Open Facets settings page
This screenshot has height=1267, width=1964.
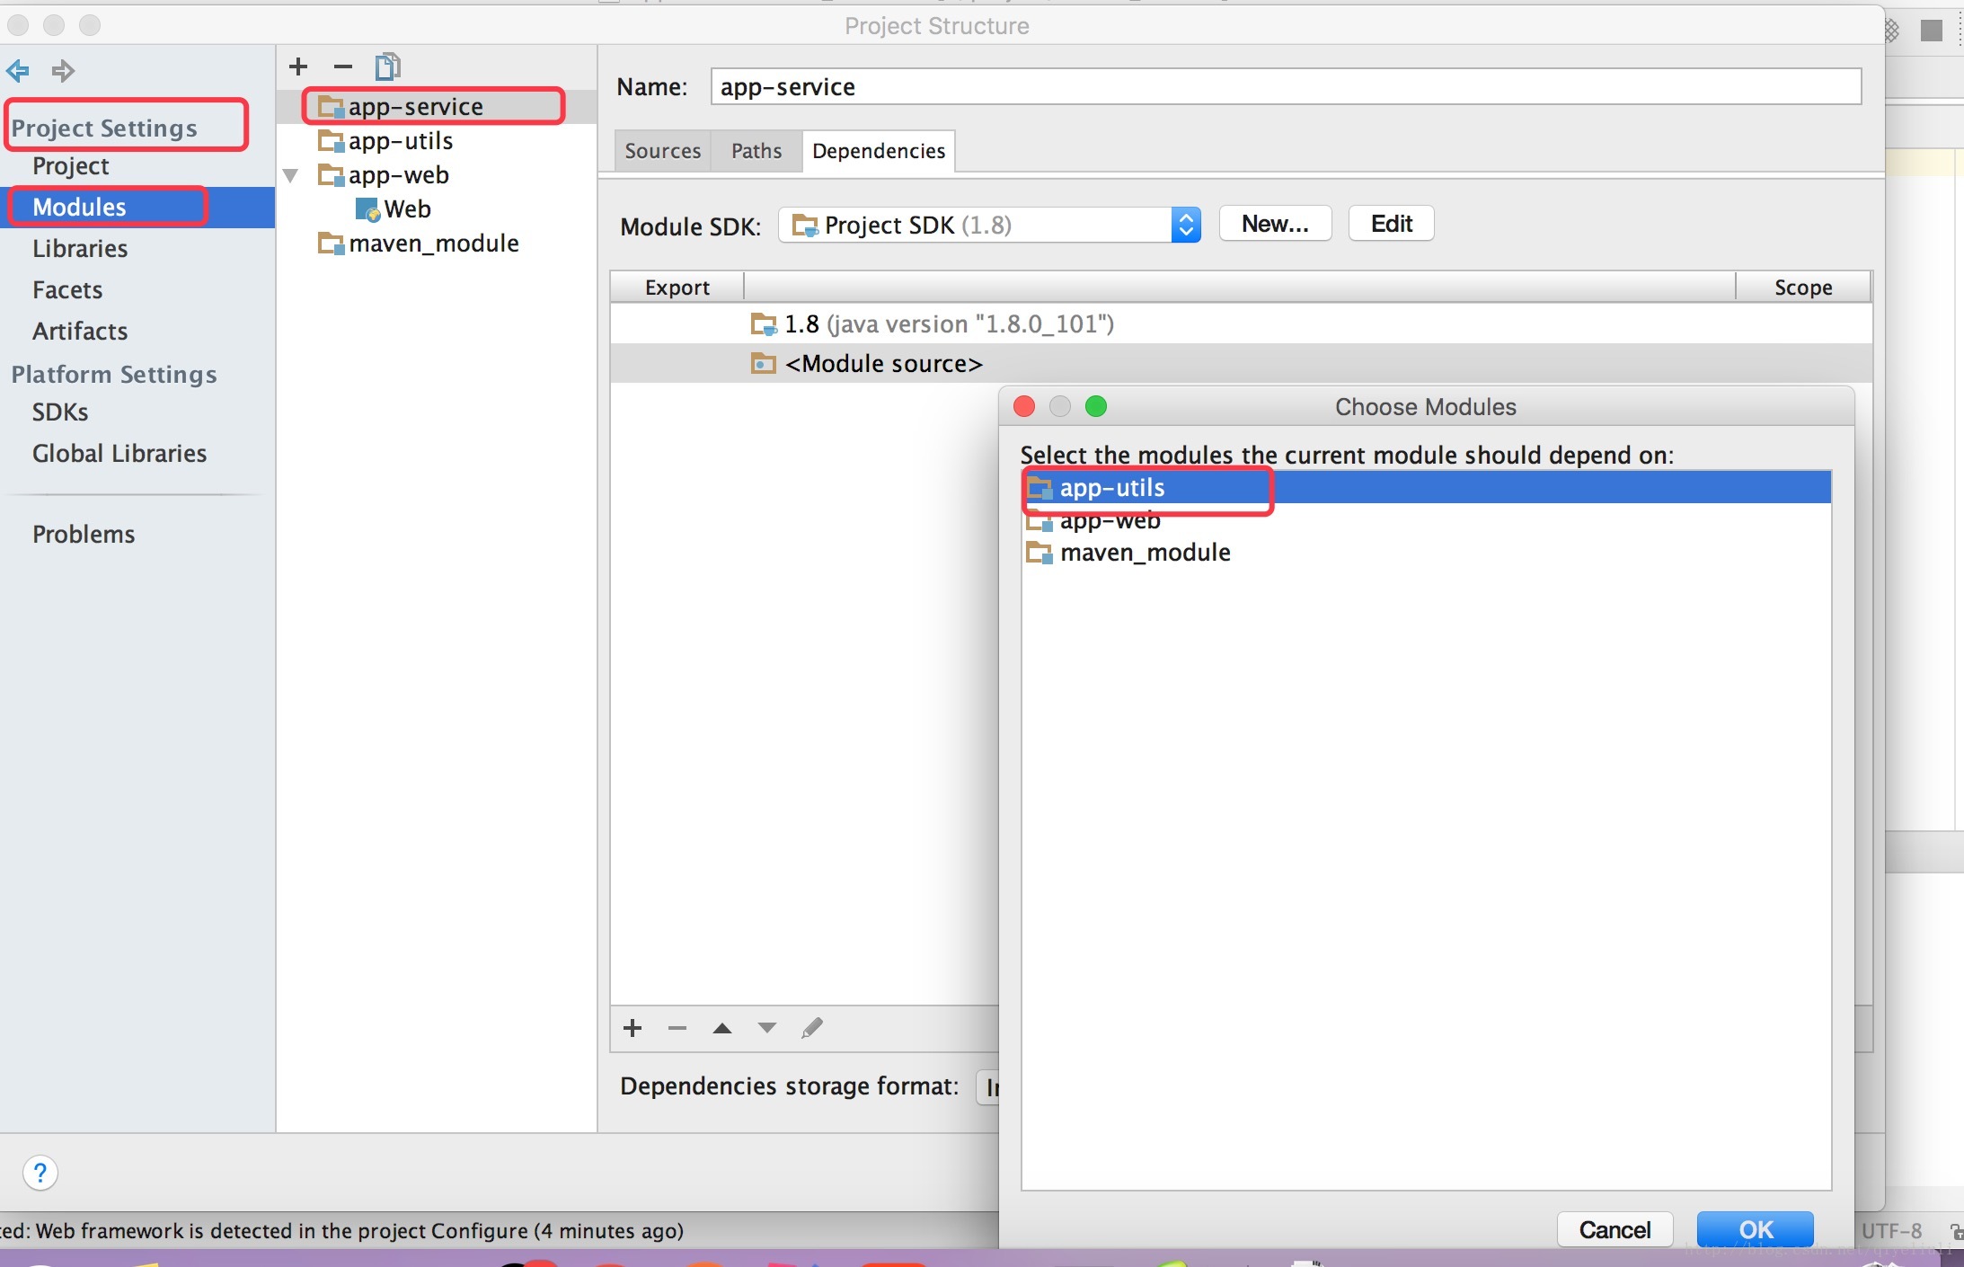pos(67,290)
